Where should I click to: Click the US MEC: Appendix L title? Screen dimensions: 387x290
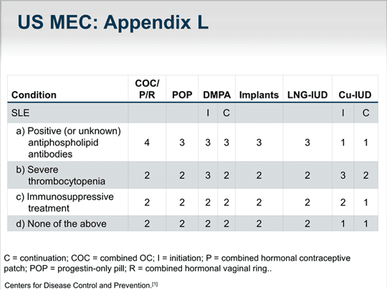click(x=113, y=23)
